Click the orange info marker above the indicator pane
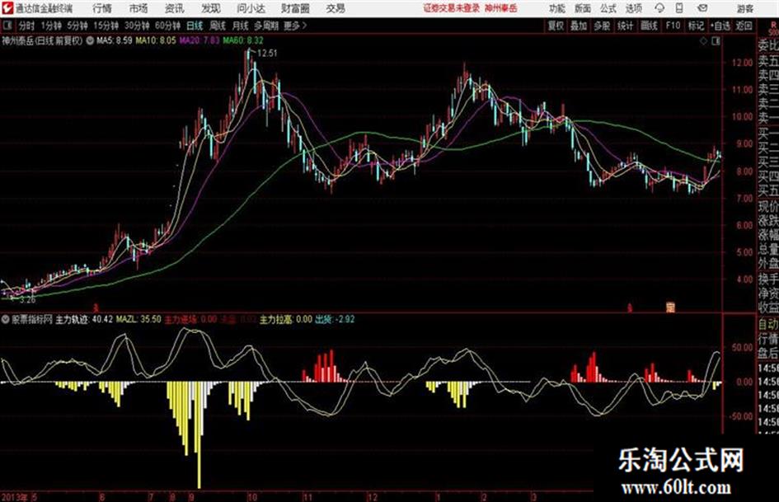Screen dimensions: 779x502 click(x=670, y=307)
